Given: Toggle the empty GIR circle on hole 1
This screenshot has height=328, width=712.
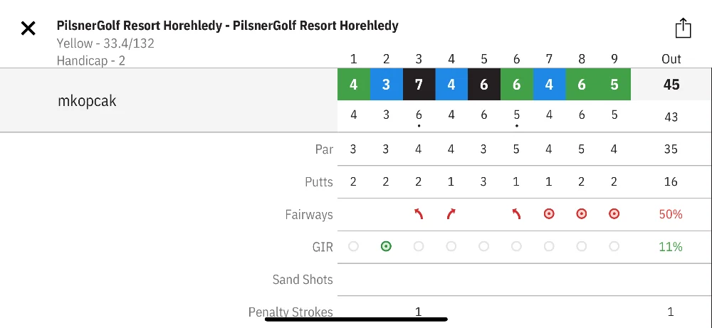Looking at the screenshot, I should pos(353,246).
